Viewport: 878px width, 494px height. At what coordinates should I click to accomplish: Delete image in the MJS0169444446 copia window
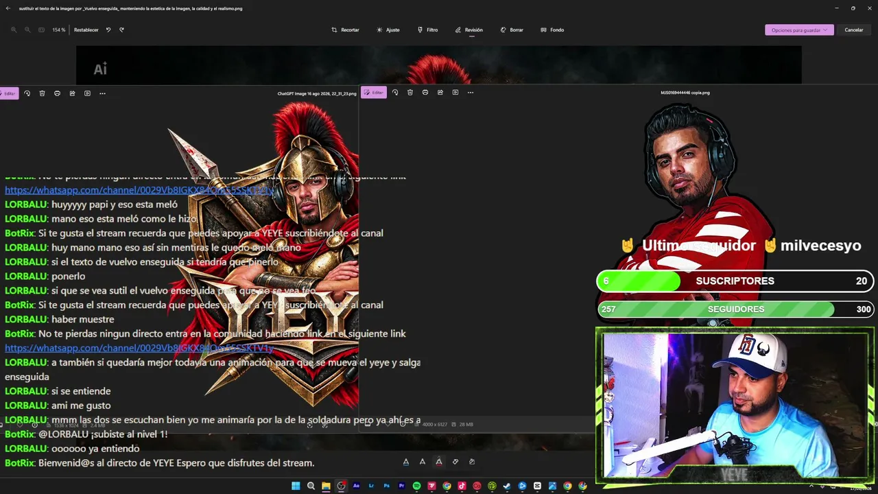410,93
